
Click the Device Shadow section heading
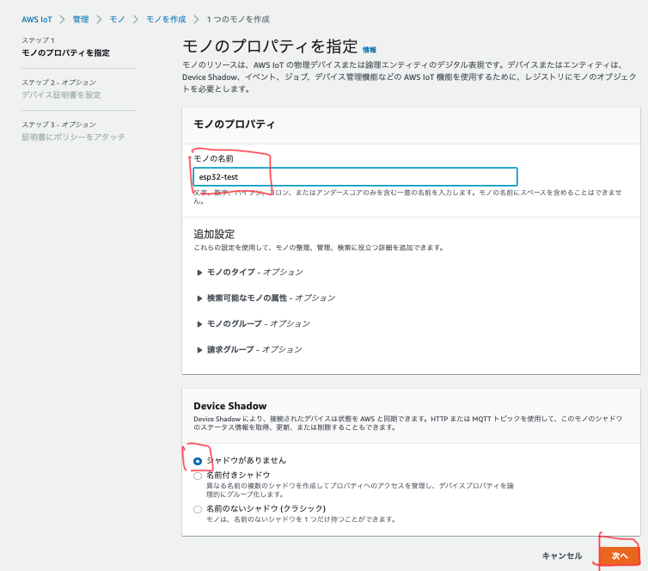click(x=230, y=406)
